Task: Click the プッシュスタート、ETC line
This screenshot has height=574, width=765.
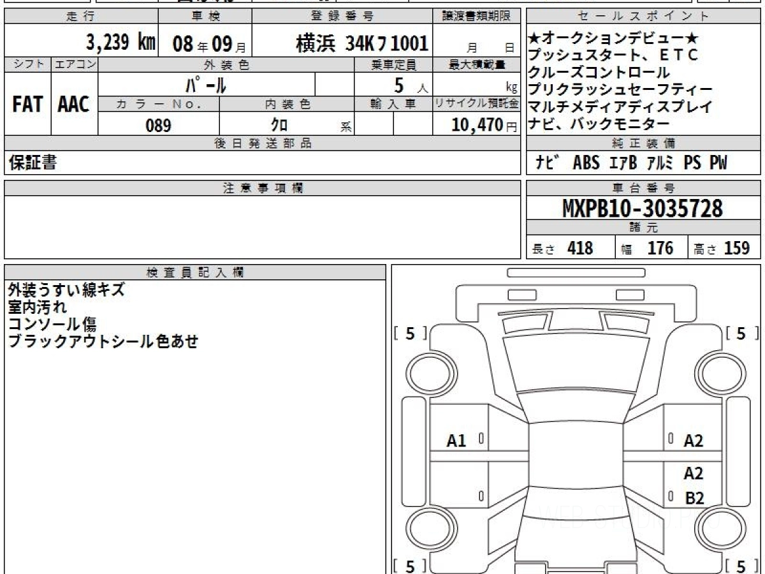Action: [613, 55]
